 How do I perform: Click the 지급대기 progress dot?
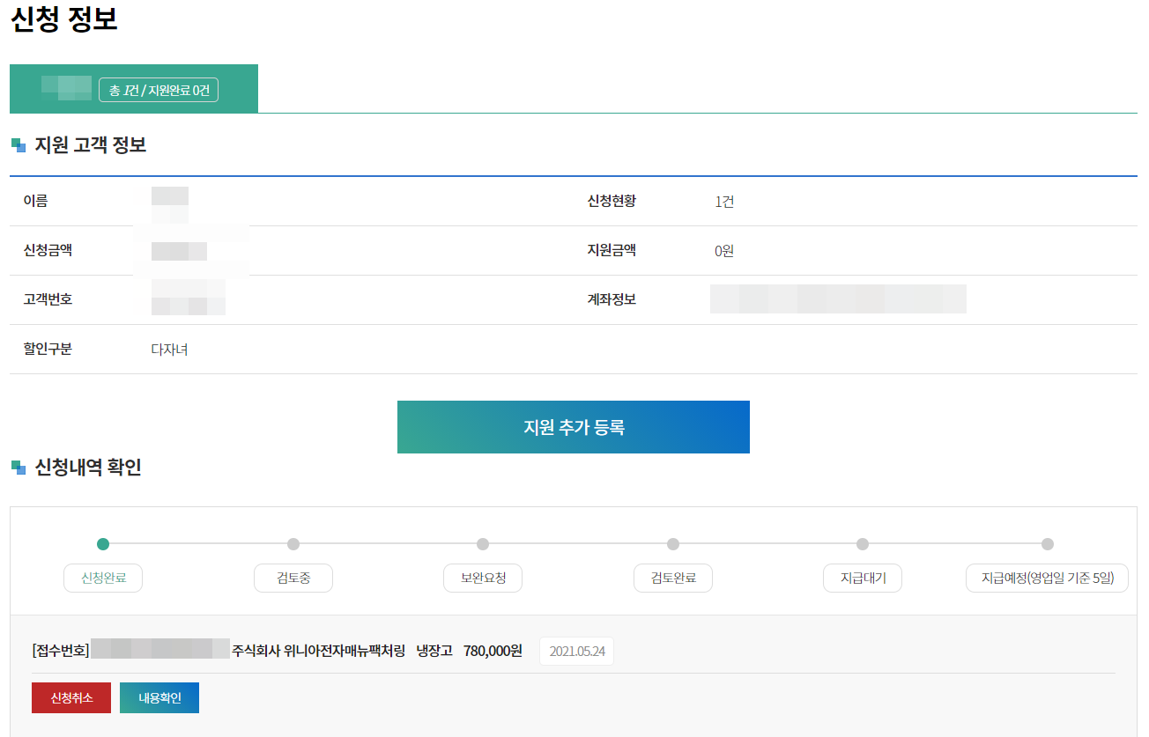pyautogui.click(x=861, y=545)
